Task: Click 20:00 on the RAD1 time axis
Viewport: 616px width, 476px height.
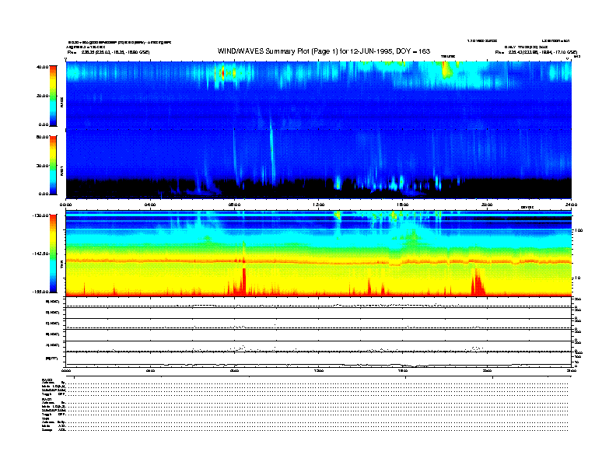Action: pyautogui.click(x=486, y=205)
